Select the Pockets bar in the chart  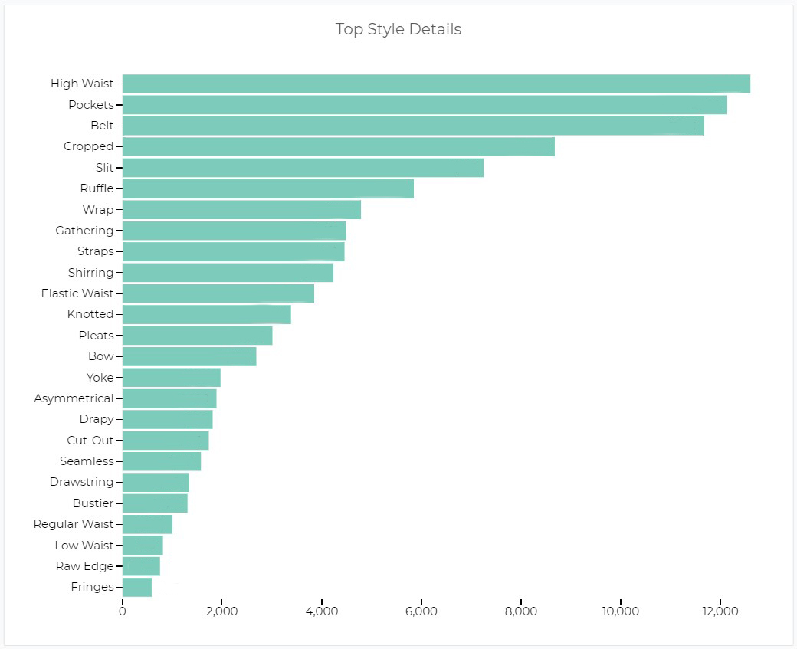pos(424,105)
